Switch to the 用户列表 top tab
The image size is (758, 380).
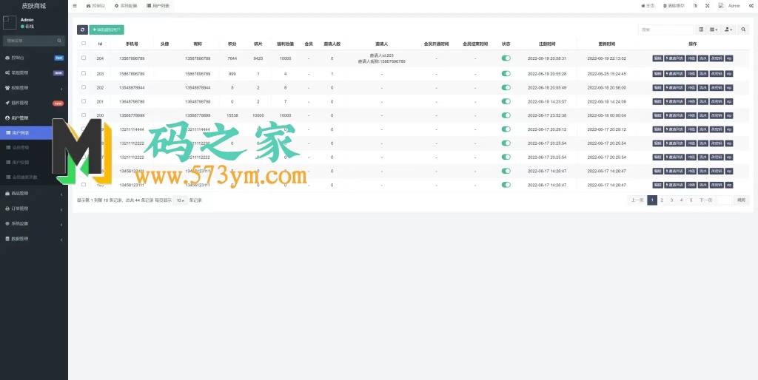pyautogui.click(x=158, y=6)
